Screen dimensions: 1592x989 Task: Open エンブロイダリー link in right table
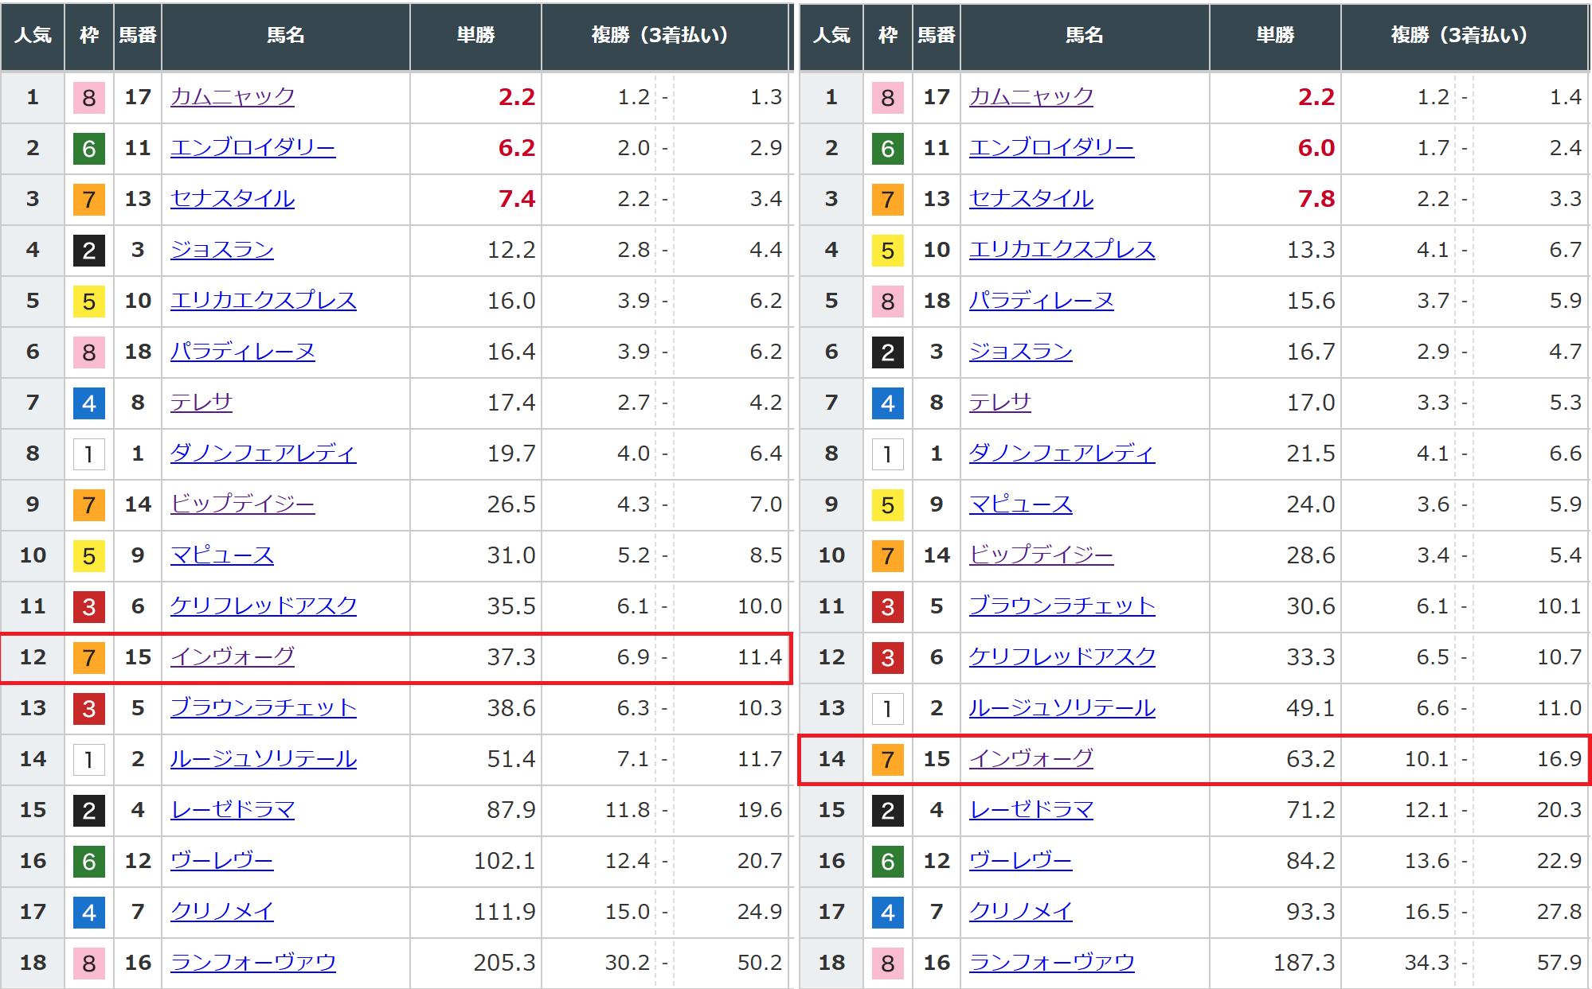point(1051,148)
